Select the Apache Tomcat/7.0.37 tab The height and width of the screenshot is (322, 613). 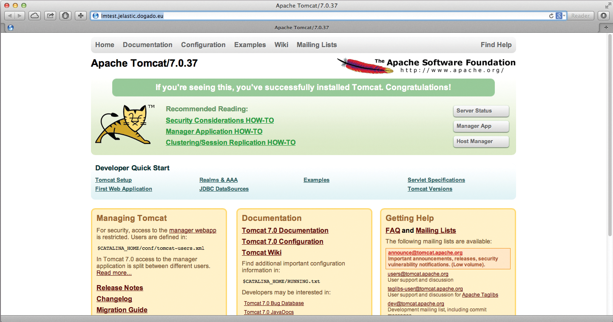[x=301, y=27]
